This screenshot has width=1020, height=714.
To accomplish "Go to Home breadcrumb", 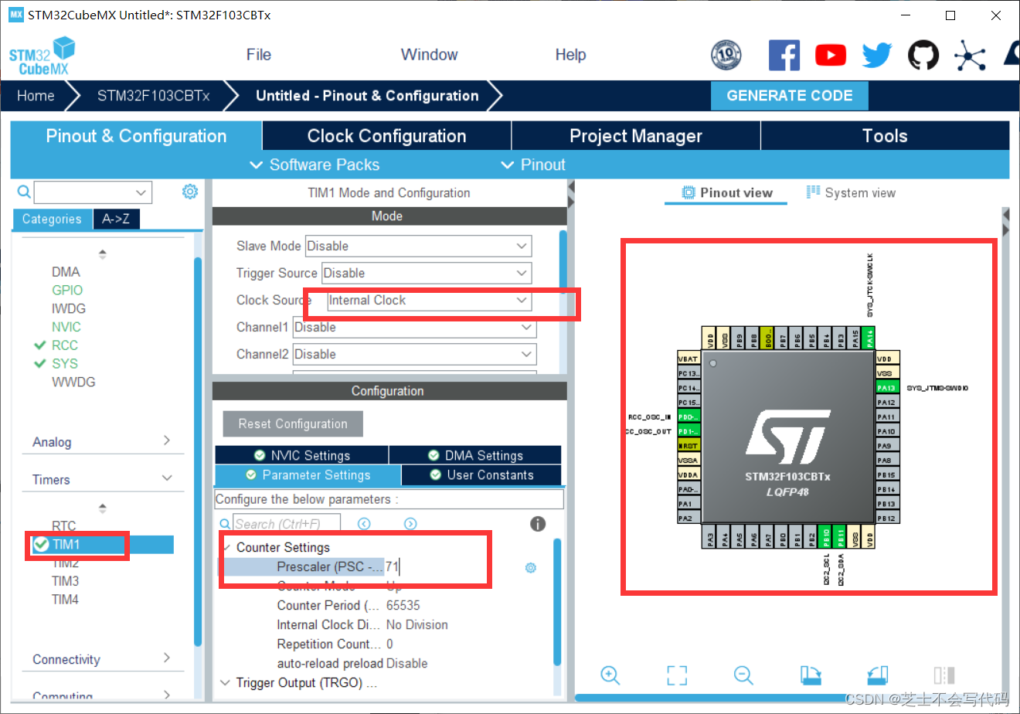I will pos(36,96).
